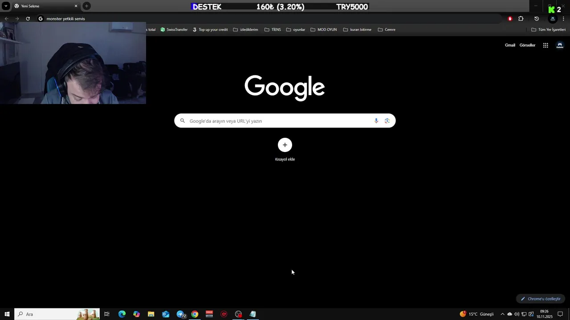Open the tab search dropdown arrow

coord(6,6)
